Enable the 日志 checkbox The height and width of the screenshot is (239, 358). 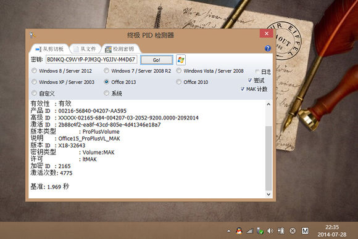[x=257, y=71]
